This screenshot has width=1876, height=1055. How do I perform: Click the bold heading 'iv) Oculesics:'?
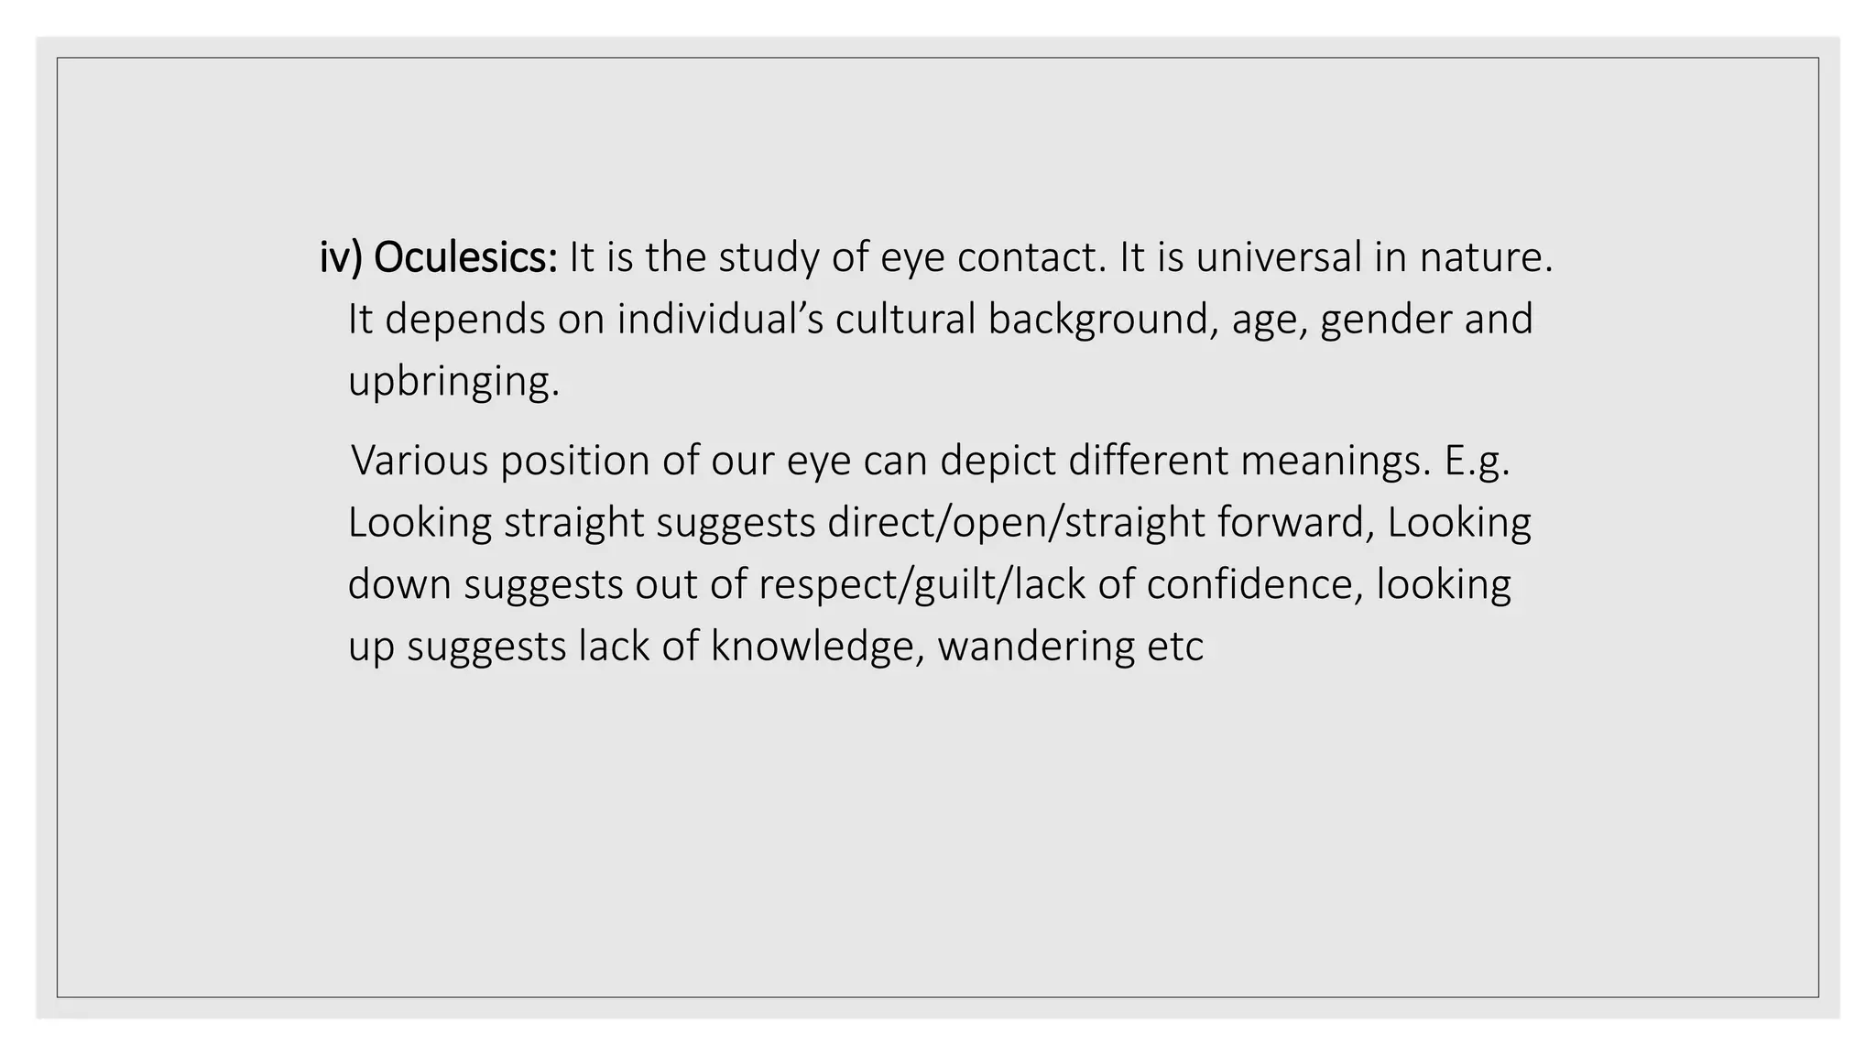438,258
